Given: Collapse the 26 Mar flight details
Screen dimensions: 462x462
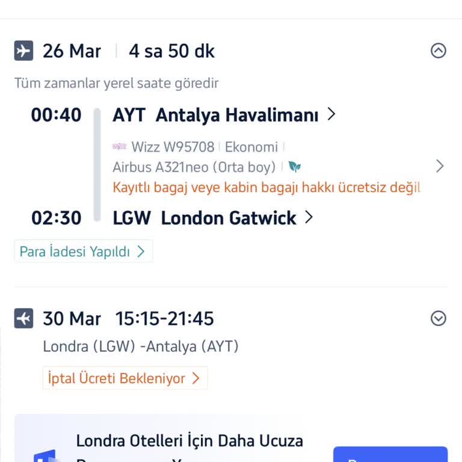Looking at the screenshot, I should (x=439, y=51).
